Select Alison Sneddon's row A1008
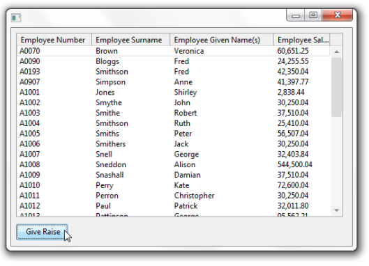 tap(173, 165)
